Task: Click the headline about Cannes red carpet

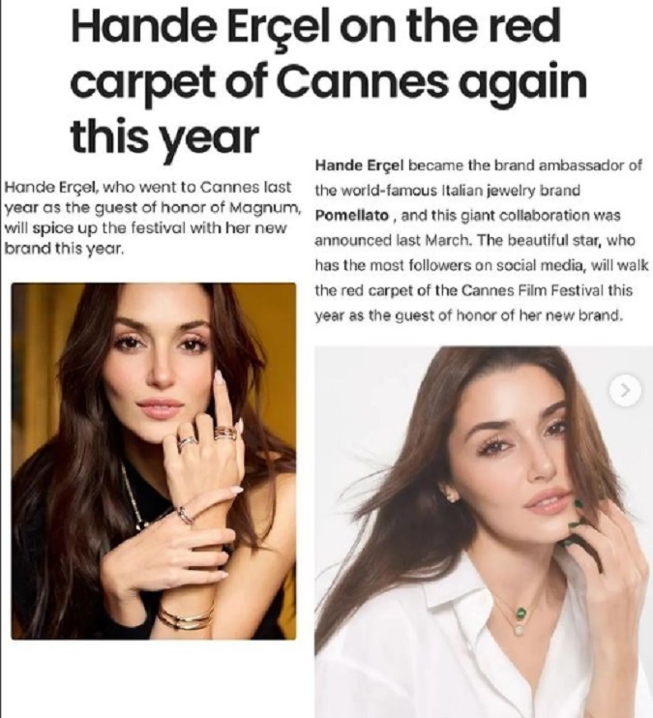Action: coord(329,81)
